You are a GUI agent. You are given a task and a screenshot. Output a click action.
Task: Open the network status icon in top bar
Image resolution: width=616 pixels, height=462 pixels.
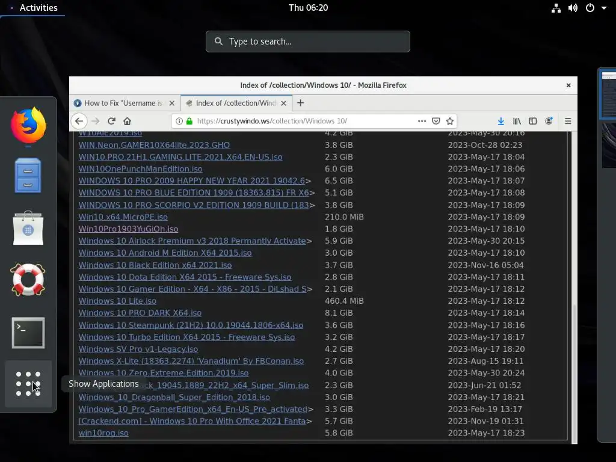[x=556, y=8]
